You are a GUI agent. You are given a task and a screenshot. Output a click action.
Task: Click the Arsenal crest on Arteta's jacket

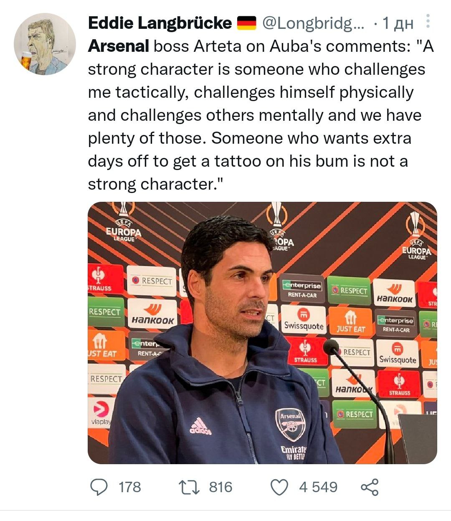click(x=290, y=424)
